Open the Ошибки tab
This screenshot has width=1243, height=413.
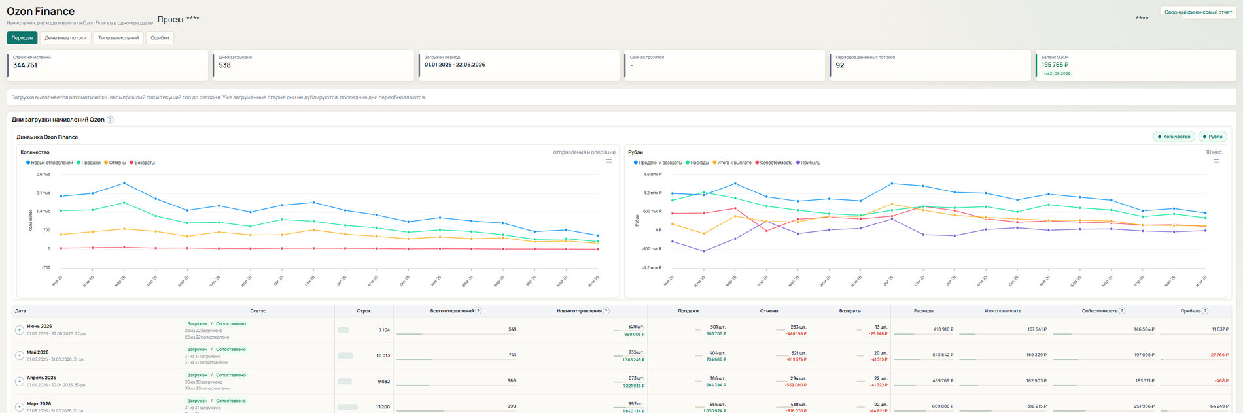[x=160, y=38]
